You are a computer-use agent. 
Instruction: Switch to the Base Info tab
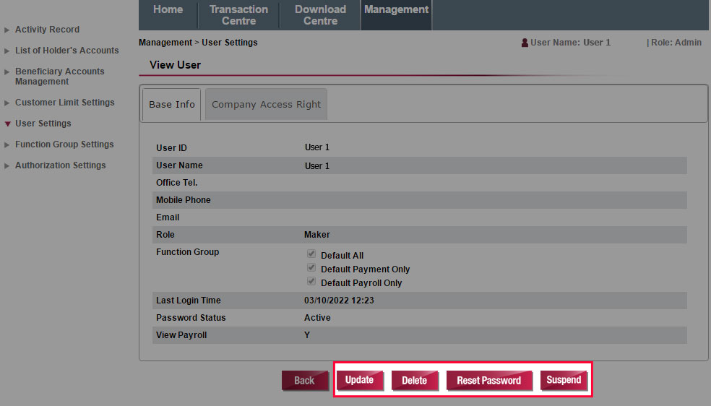tap(172, 104)
